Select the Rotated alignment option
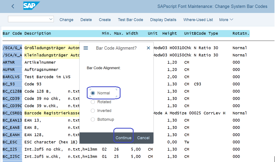Screen dimensions: 275x162 [93, 102]
